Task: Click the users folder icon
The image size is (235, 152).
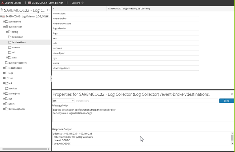Action: (x=7, y=104)
